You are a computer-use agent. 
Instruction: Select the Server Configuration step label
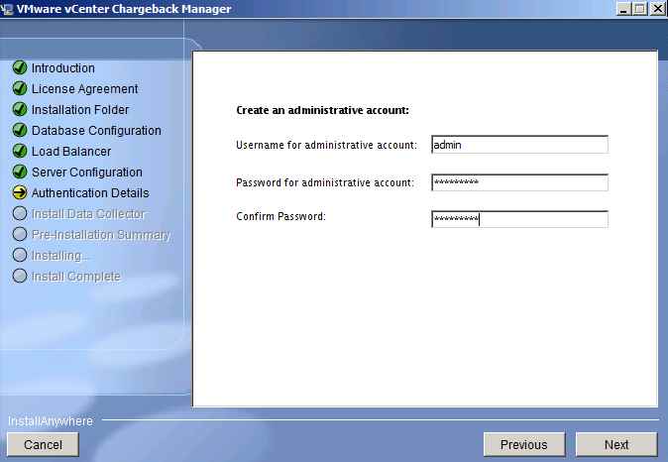point(87,173)
